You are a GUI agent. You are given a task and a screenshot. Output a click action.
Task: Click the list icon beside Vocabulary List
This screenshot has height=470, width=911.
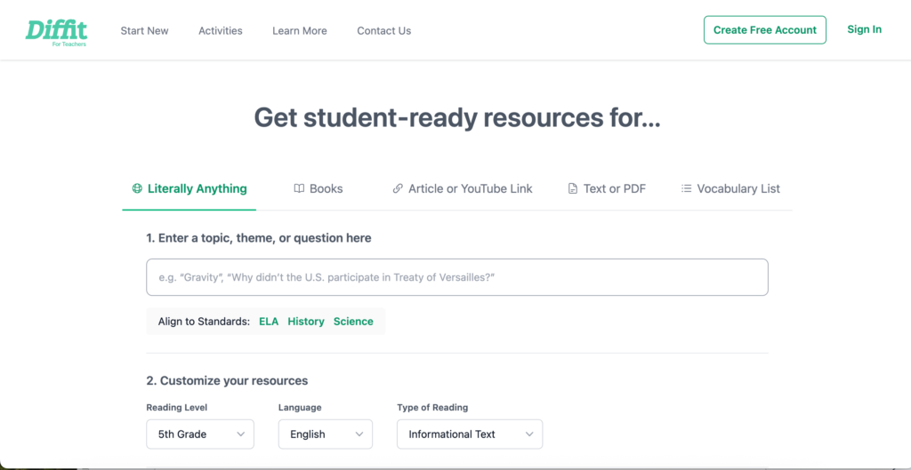[686, 188]
